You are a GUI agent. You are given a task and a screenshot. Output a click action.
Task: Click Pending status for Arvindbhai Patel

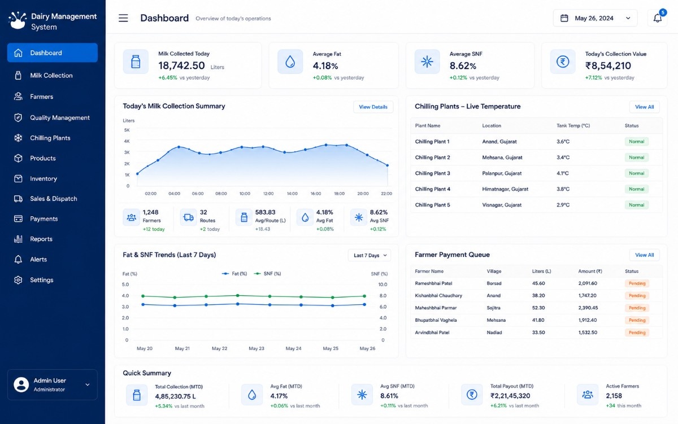(x=637, y=333)
